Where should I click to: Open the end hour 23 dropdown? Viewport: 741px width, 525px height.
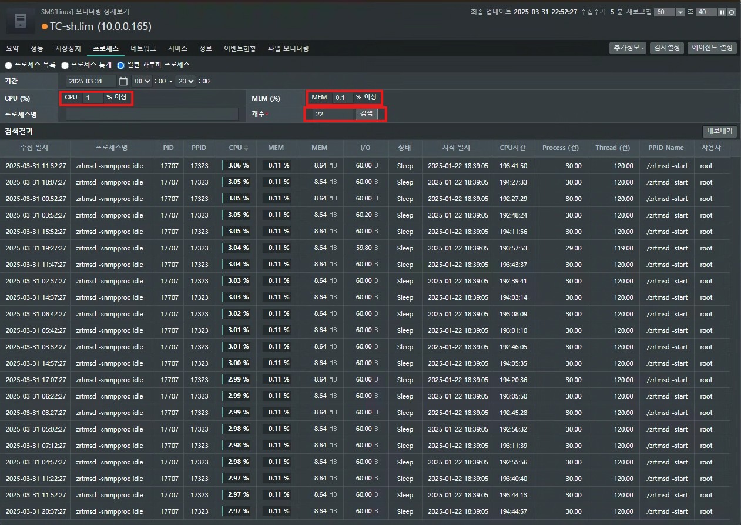tap(186, 81)
